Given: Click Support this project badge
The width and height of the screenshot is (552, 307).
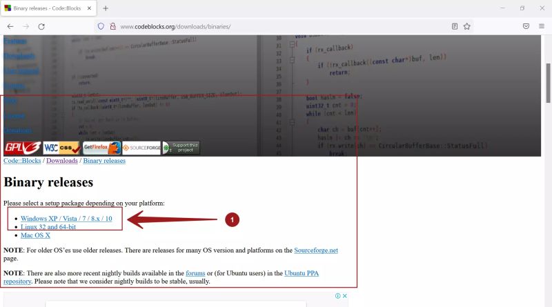Looking at the screenshot, I should (181, 148).
